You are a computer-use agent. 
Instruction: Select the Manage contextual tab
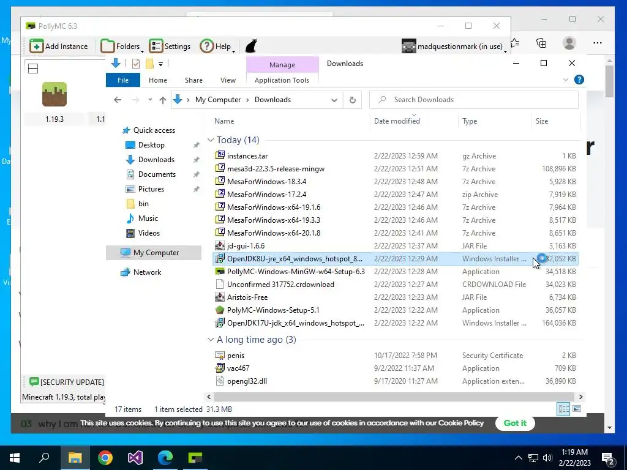coord(282,65)
